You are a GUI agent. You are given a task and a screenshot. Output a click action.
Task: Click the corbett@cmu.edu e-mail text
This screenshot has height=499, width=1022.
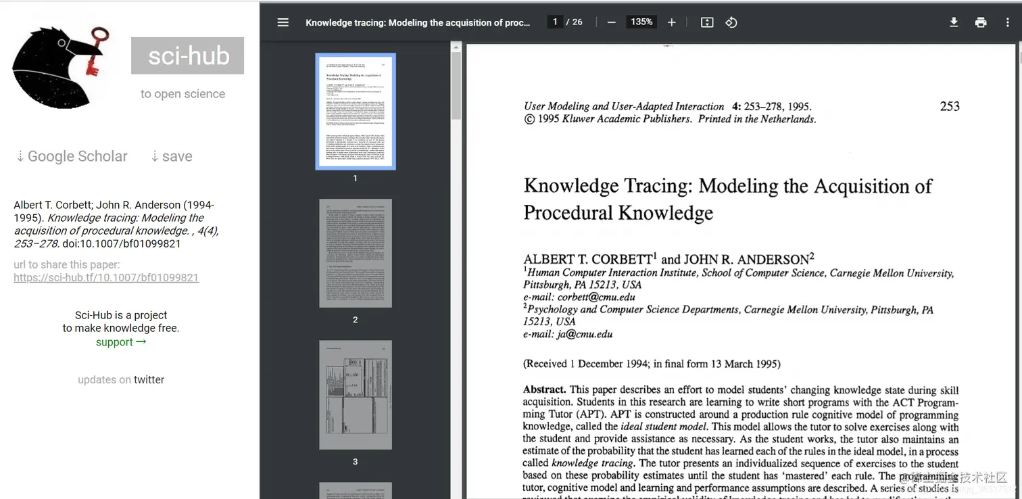596,297
